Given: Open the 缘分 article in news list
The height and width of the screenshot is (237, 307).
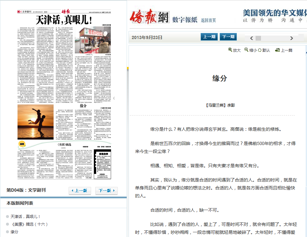Looking at the screenshot, I should pos(15,232).
